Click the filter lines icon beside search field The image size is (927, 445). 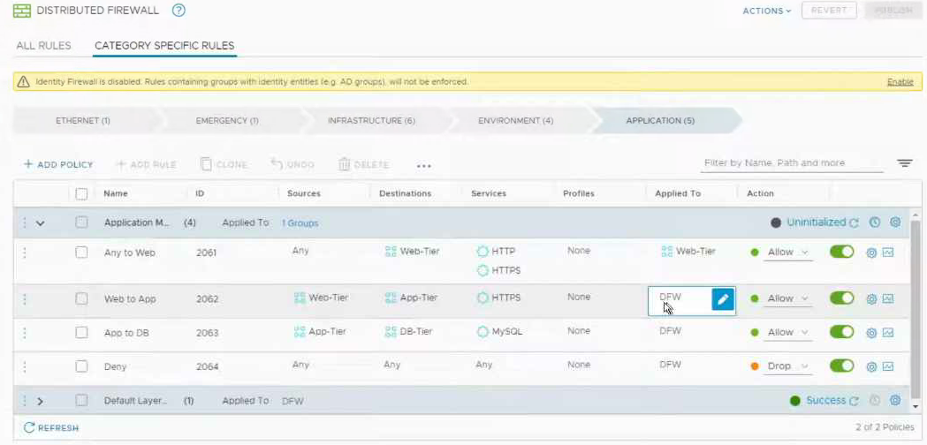coord(904,163)
